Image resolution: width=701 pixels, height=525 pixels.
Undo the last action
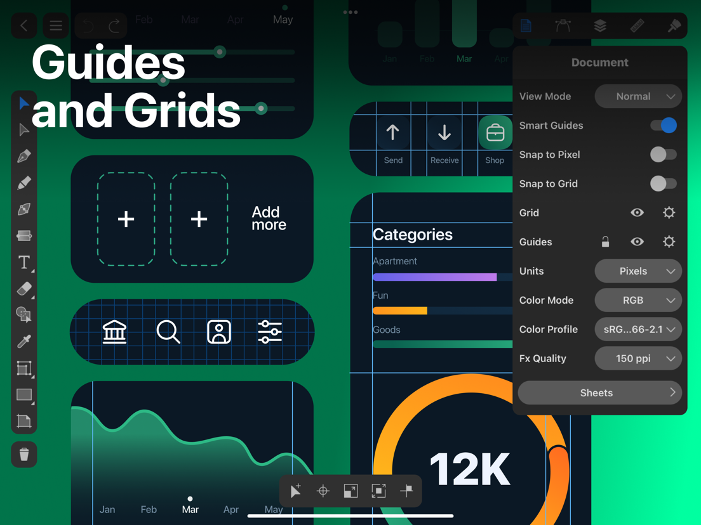point(88,26)
